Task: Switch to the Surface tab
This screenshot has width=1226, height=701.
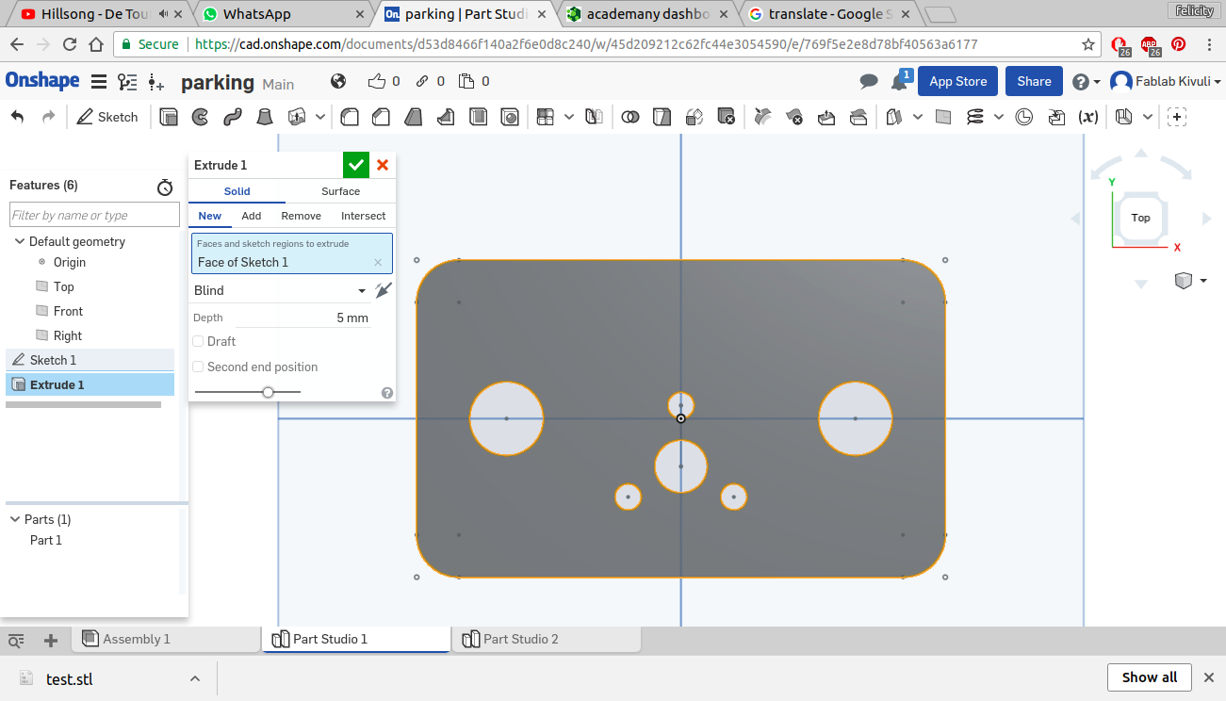Action: 340,191
